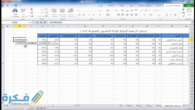
Task: Switch to the Review ribbon tab
Action: (111, 5)
